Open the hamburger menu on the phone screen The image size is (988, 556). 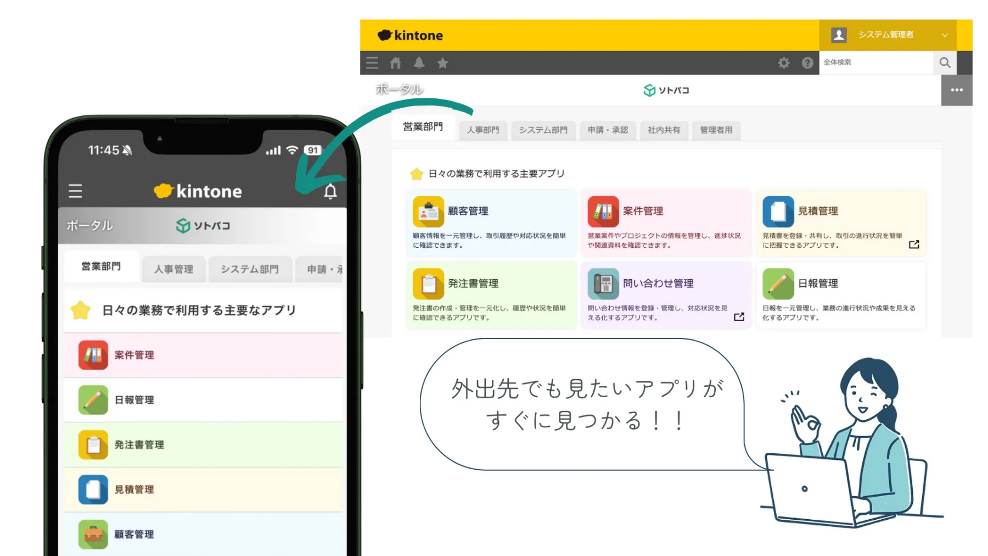75,191
